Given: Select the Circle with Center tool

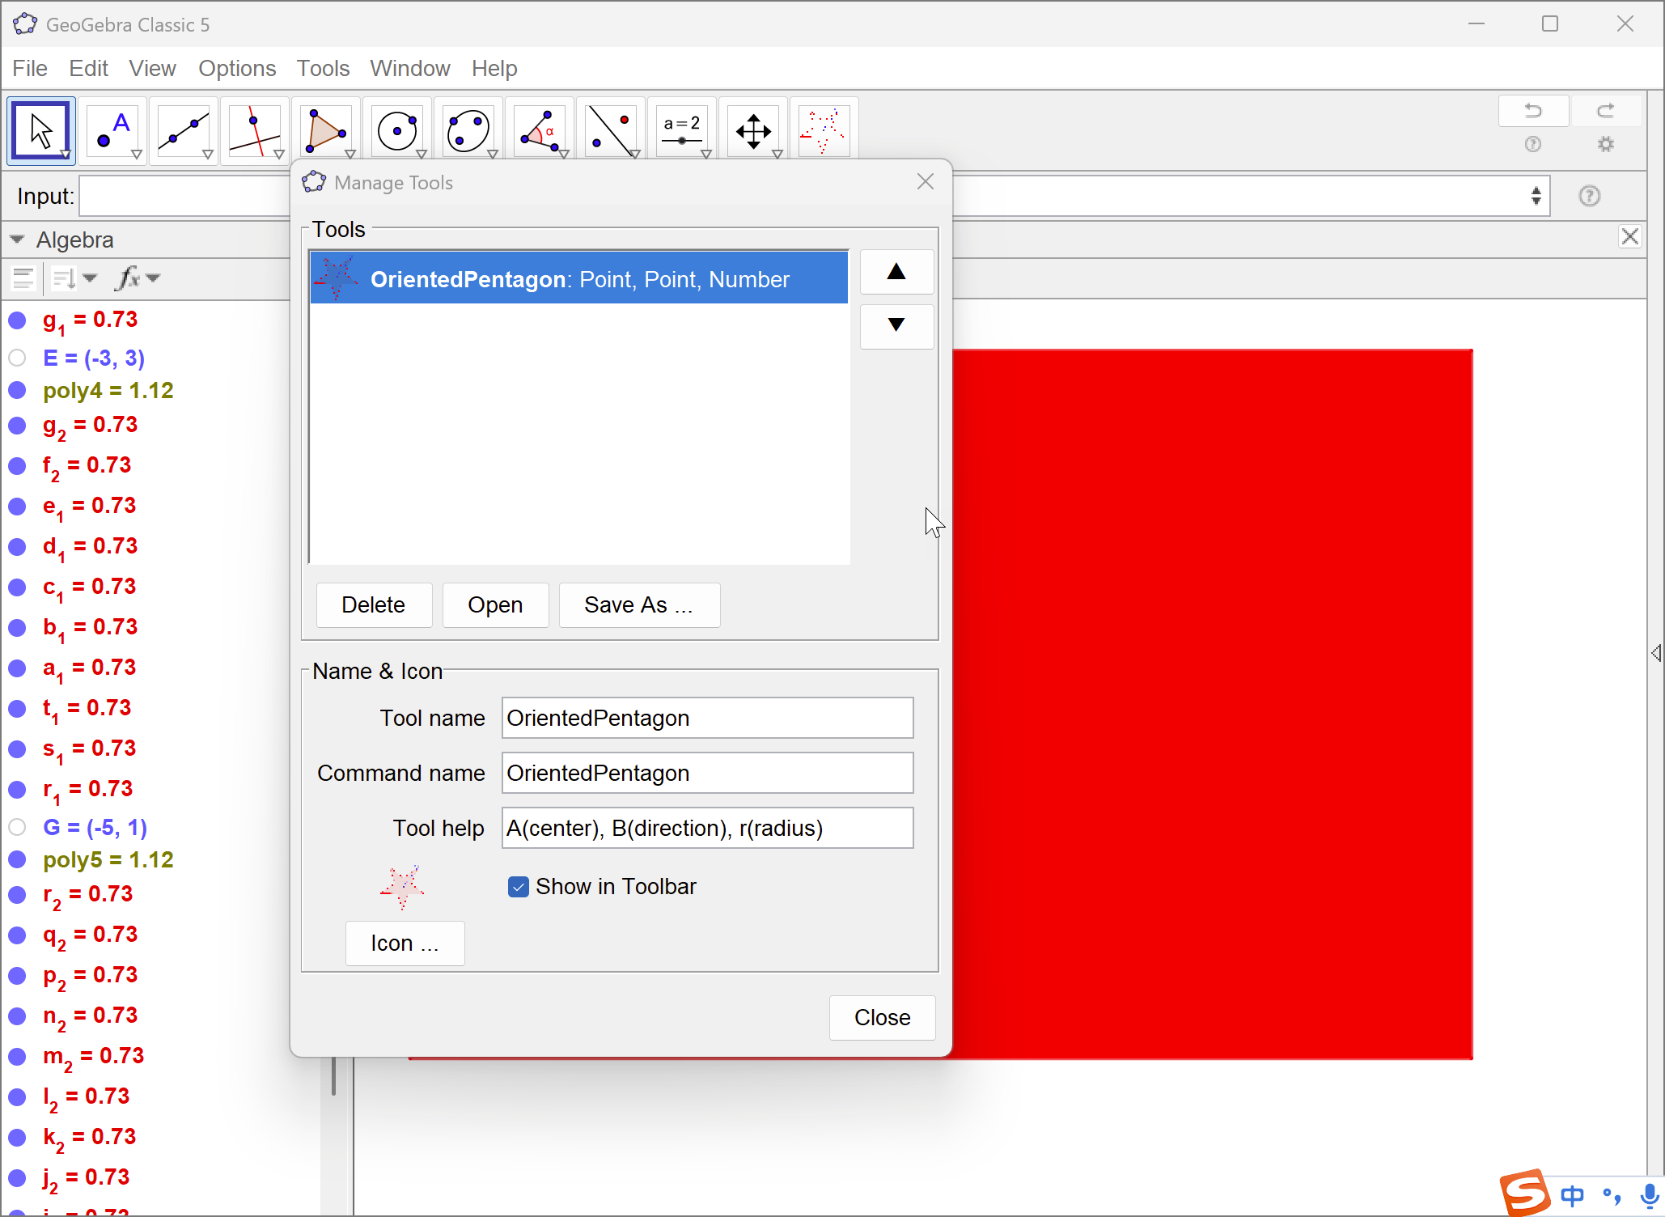Looking at the screenshot, I should coord(397,131).
